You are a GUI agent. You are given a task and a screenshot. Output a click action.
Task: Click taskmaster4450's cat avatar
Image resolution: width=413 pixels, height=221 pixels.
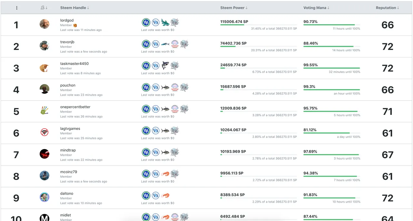(x=45, y=67)
